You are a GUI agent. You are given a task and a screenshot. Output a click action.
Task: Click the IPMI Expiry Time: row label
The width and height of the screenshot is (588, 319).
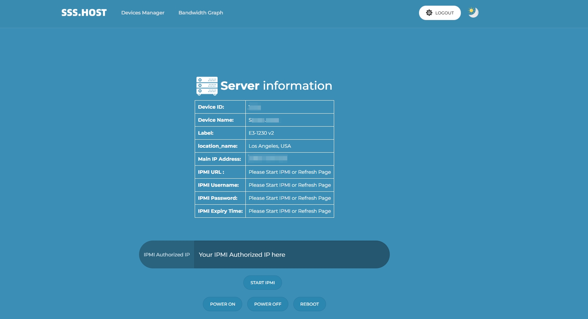220,211
